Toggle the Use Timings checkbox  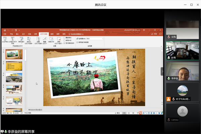click(64, 40)
